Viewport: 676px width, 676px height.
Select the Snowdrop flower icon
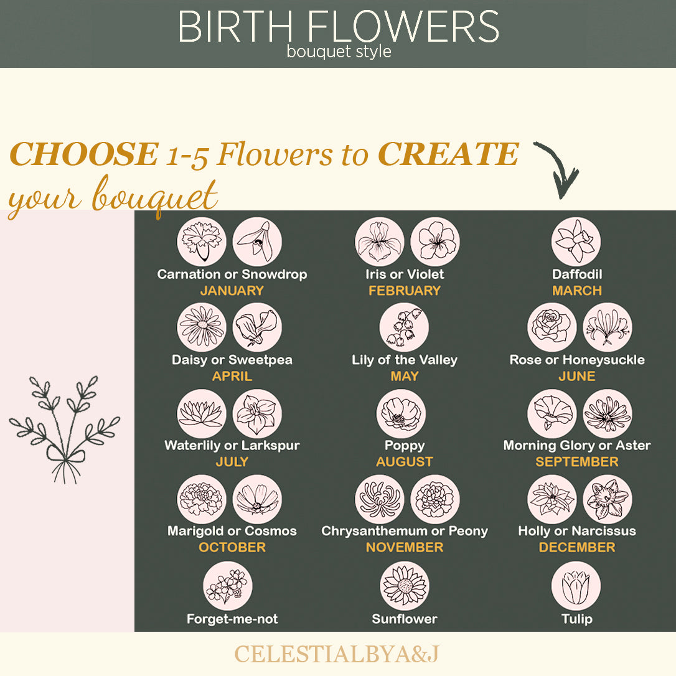[x=257, y=242]
